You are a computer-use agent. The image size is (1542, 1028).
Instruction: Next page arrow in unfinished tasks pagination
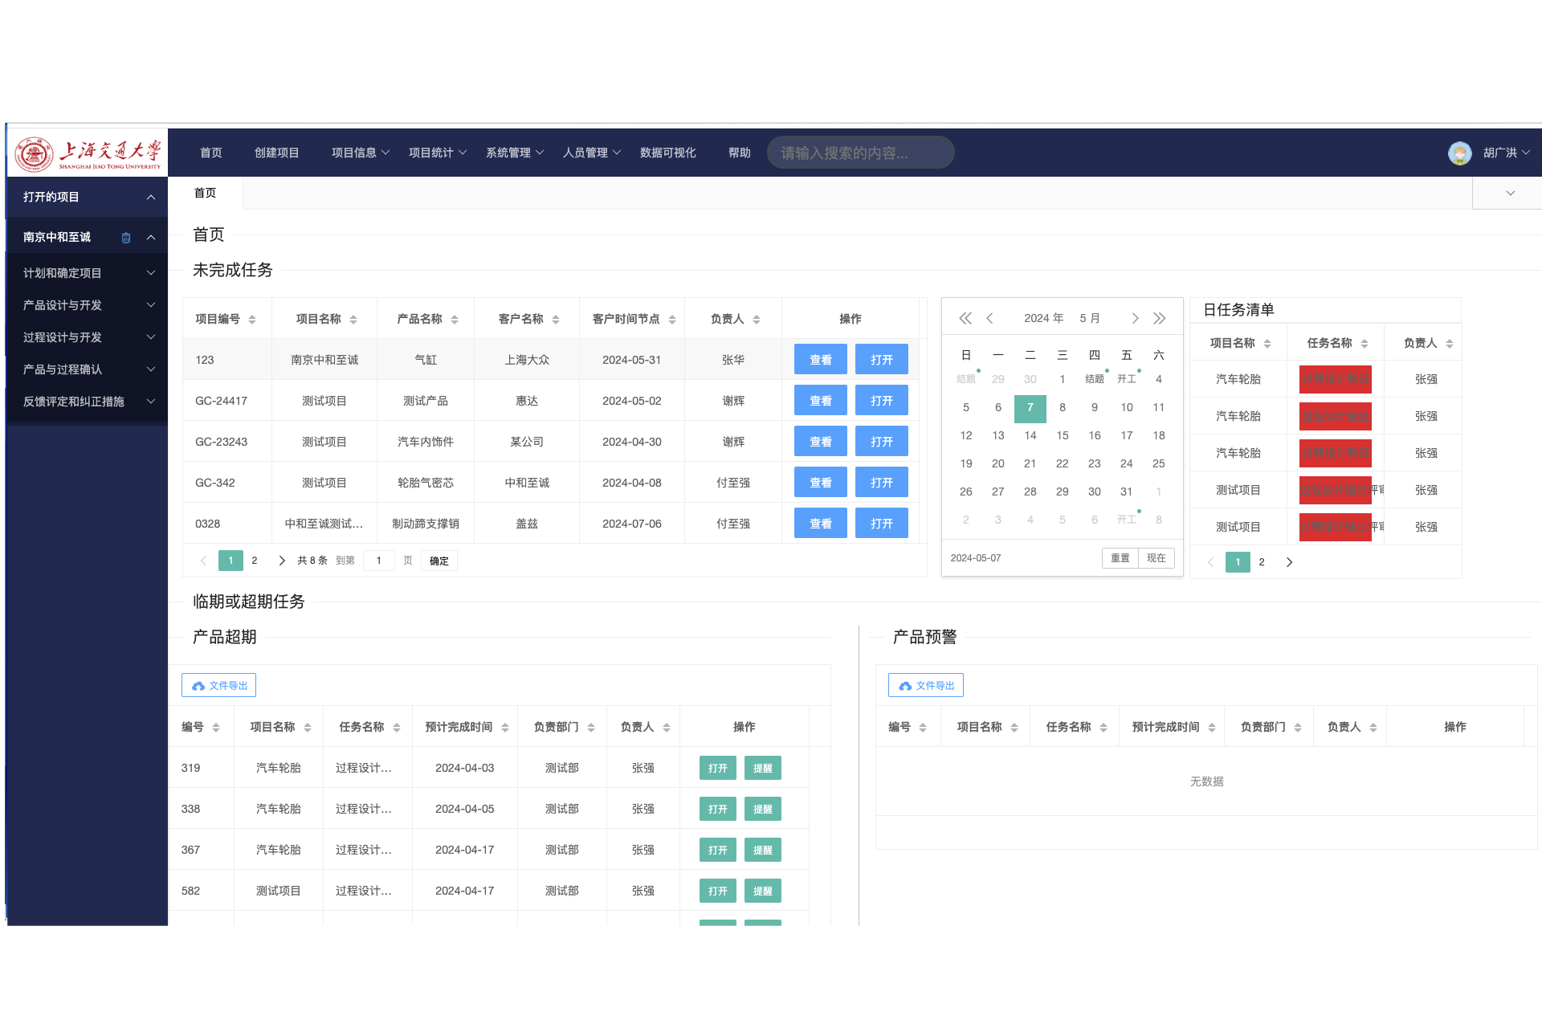point(282,561)
